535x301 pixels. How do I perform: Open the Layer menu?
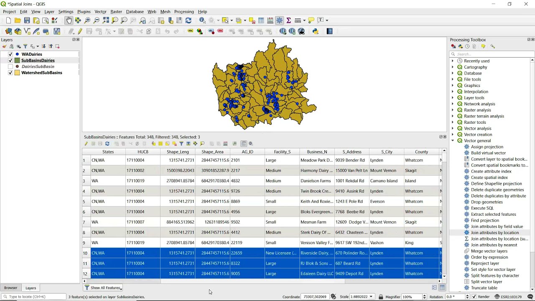click(49, 12)
